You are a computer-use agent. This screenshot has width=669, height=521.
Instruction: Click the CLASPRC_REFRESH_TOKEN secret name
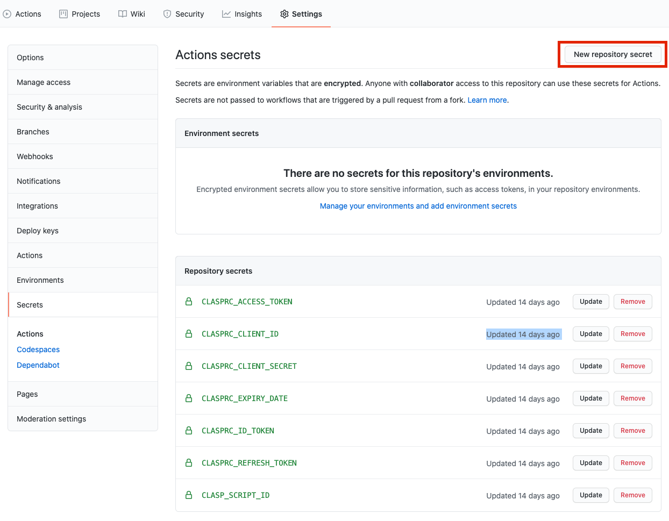pos(249,462)
